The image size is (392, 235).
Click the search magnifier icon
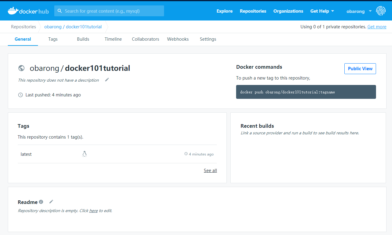[x=60, y=11]
